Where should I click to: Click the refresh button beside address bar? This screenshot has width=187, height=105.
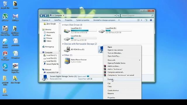[118, 15]
